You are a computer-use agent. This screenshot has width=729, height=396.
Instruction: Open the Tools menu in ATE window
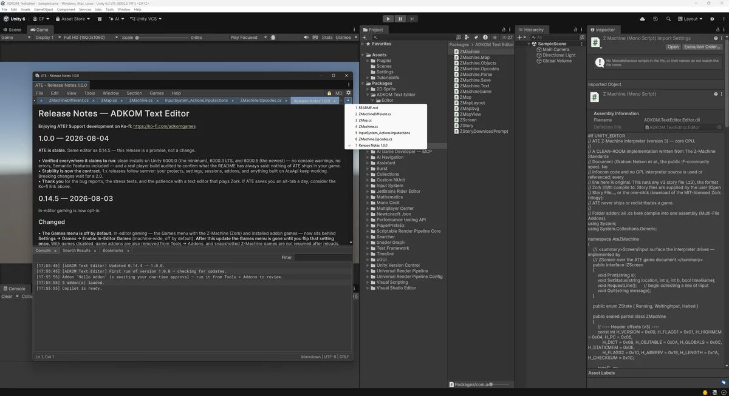pyautogui.click(x=89, y=93)
